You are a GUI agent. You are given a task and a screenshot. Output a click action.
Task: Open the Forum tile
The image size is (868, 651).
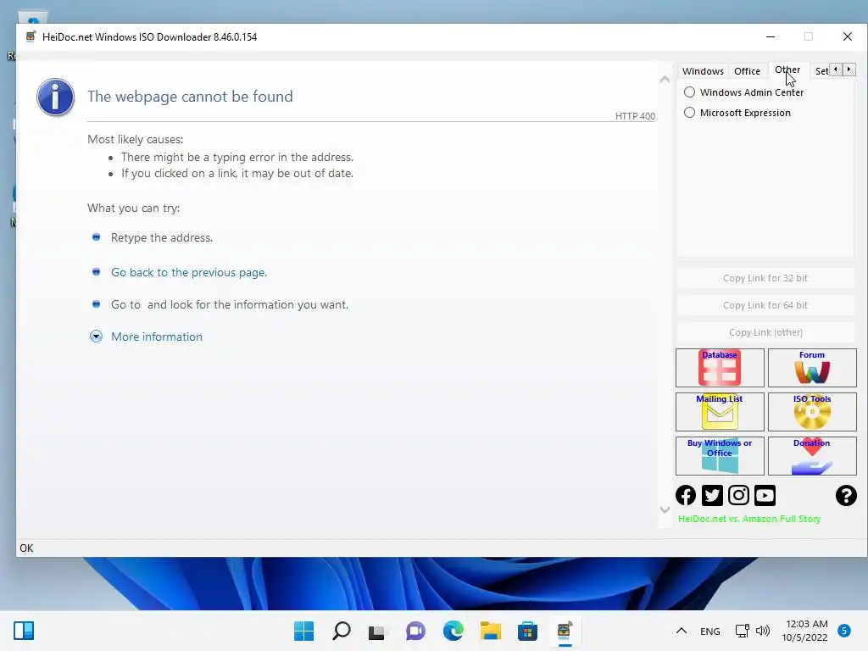tap(812, 368)
